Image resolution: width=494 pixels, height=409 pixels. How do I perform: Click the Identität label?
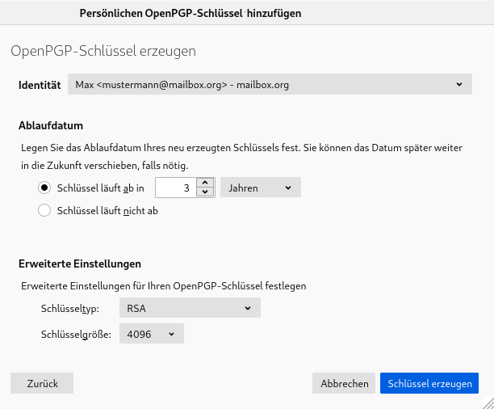[40, 85]
